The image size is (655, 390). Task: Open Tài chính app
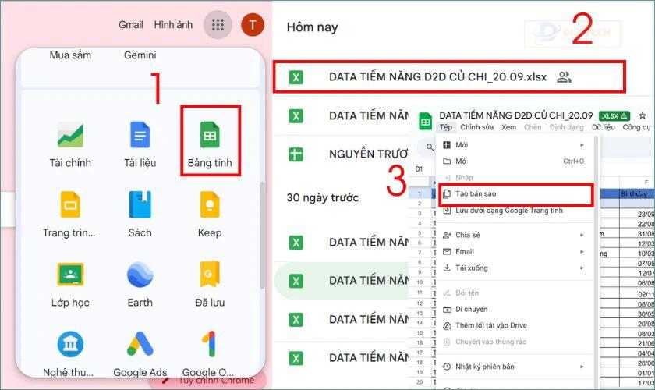70,144
